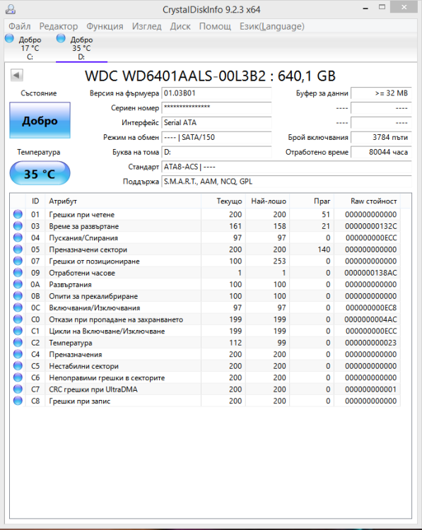
Task: Select the C: disk tab at 17 °C
Action: point(30,47)
